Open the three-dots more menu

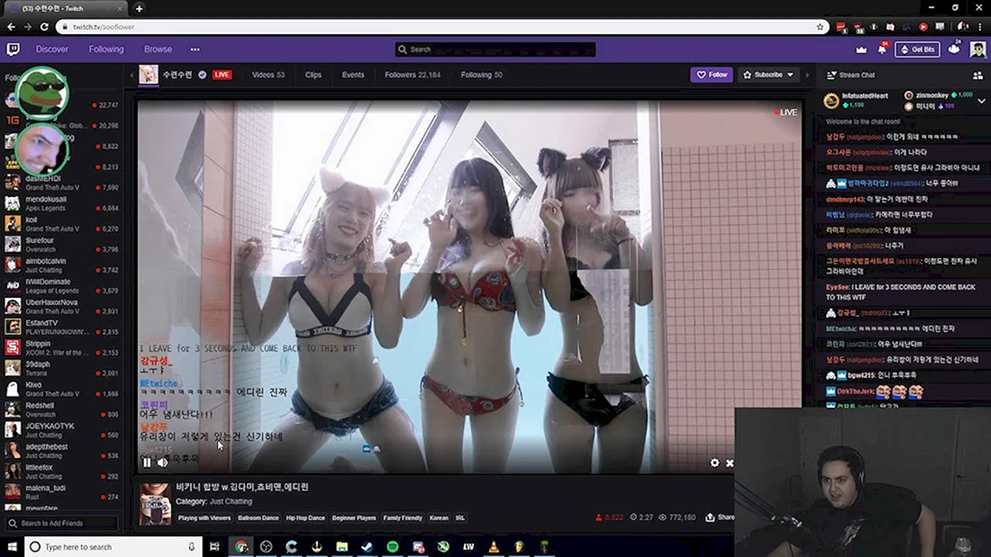click(x=195, y=49)
